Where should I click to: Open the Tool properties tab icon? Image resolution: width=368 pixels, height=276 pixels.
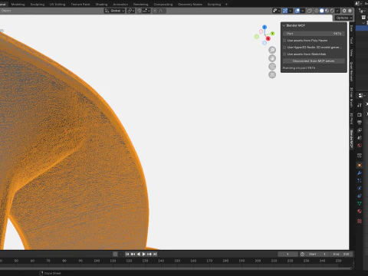click(360, 105)
